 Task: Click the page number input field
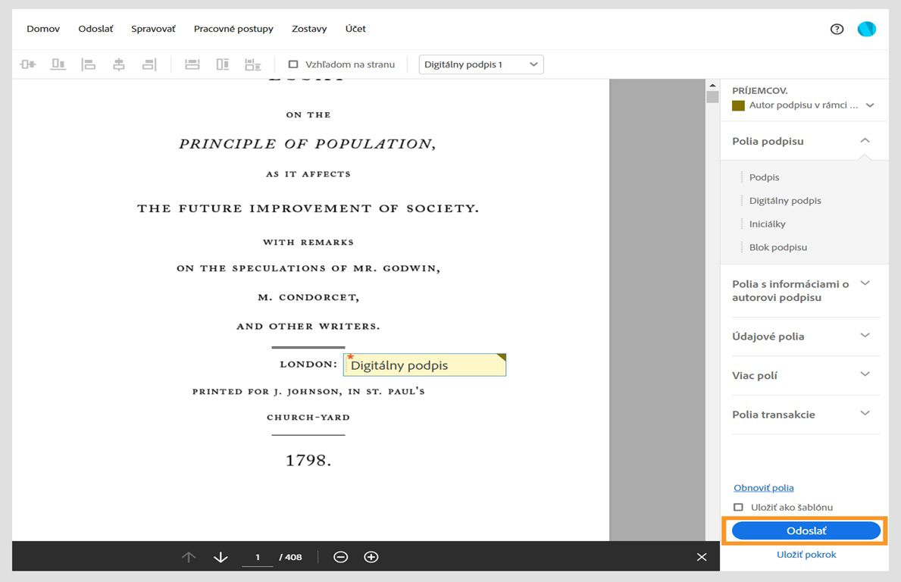pos(258,557)
